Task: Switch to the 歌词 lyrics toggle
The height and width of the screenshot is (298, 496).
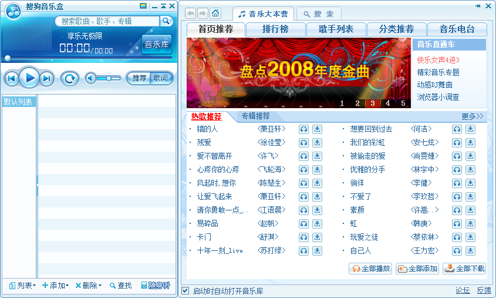Action: (x=161, y=78)
